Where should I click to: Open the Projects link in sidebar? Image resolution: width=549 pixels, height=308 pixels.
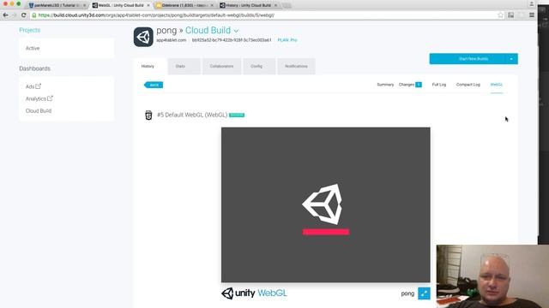pos(30,30)
